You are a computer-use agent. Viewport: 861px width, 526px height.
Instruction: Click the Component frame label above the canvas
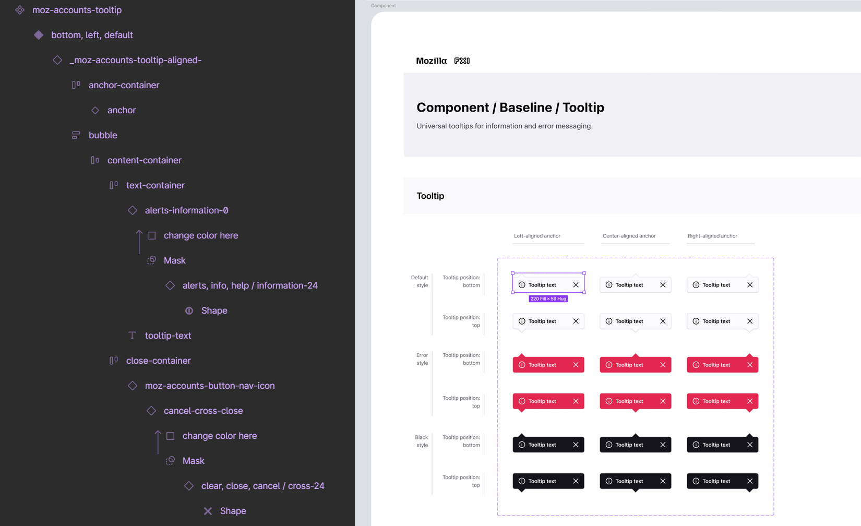point(383,6)
